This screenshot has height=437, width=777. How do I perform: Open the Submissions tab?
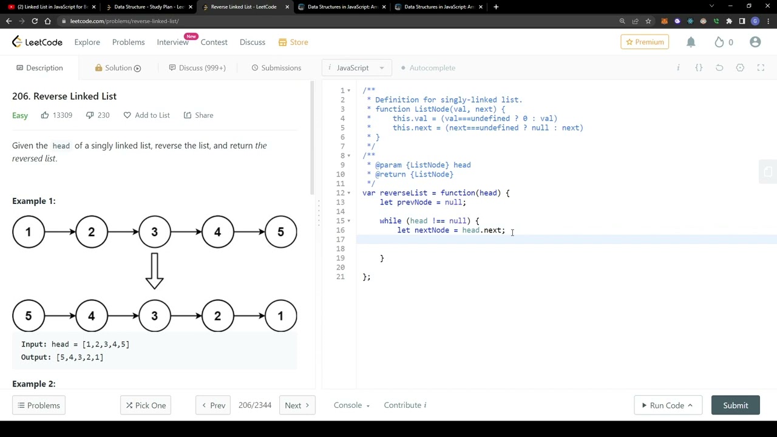(x=276, y=68)
